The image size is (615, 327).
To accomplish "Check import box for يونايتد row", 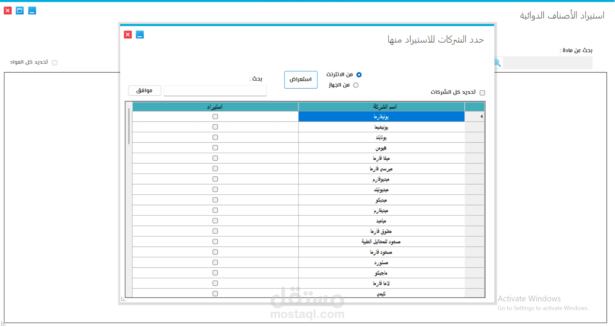I will point(215,137).
